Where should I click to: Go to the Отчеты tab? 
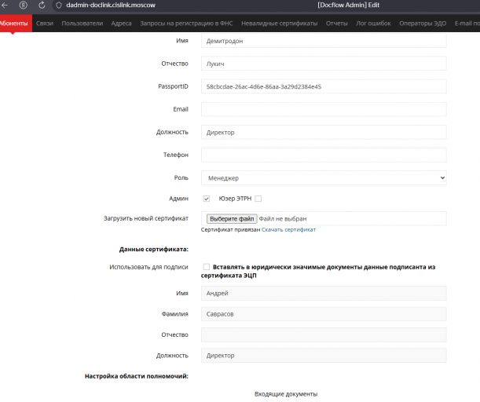tap(337, 24)
